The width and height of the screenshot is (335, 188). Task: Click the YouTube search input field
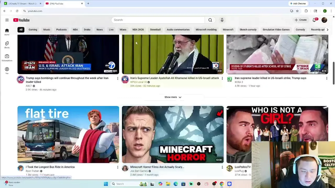tap(158, 20)
